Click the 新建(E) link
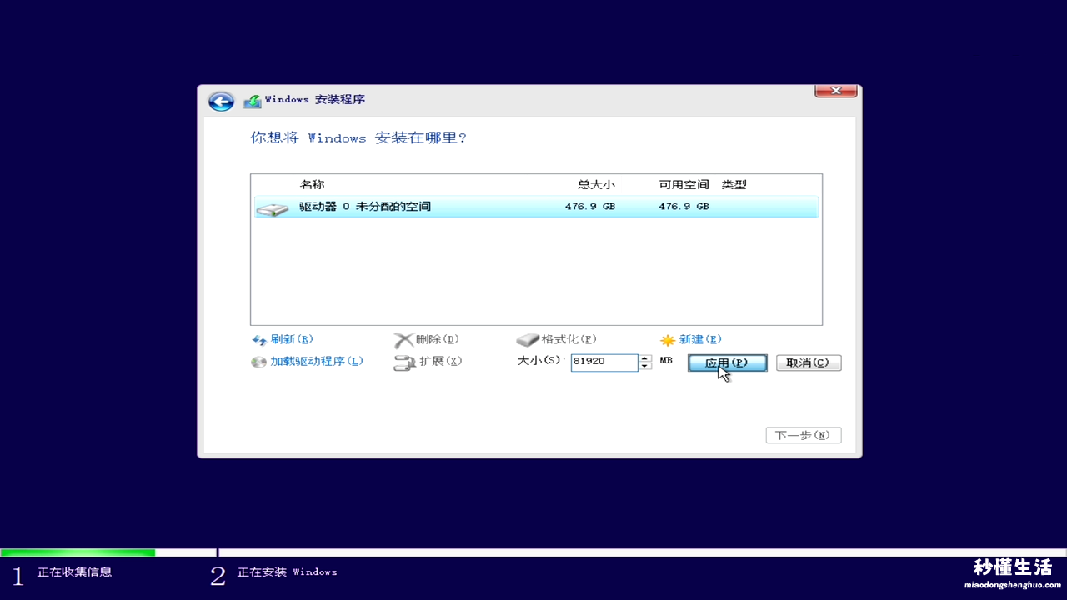The width and height of the screenshot is (1067, 600). tap(700, 339)
